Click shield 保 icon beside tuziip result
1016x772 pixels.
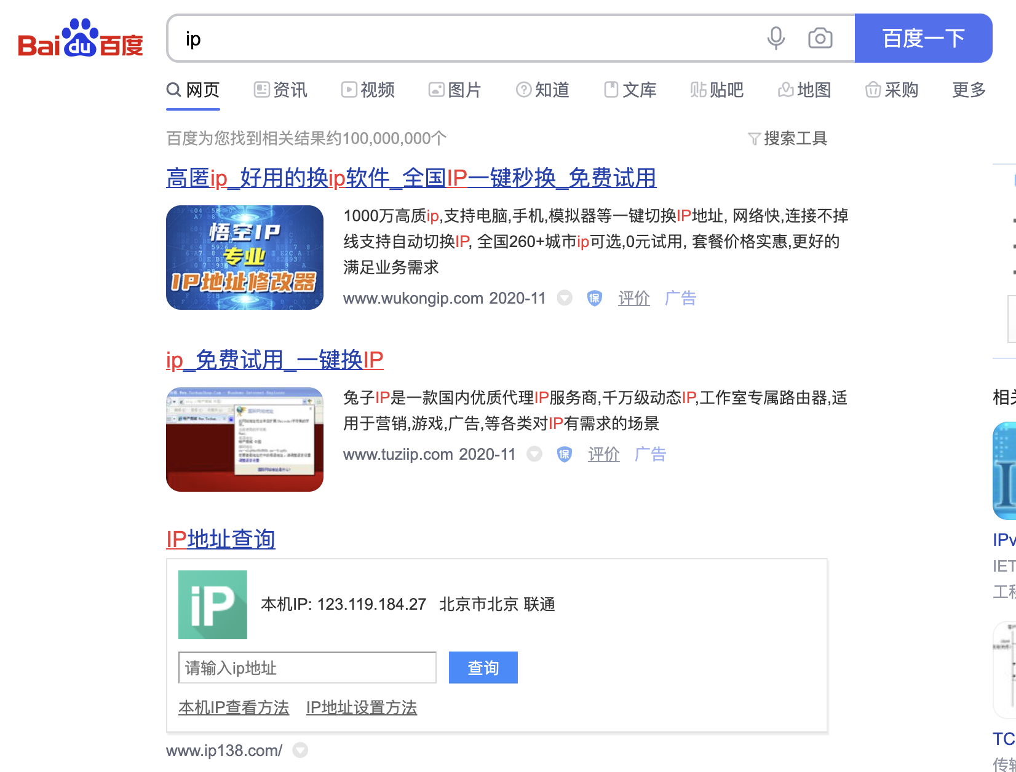coord(564,454)
